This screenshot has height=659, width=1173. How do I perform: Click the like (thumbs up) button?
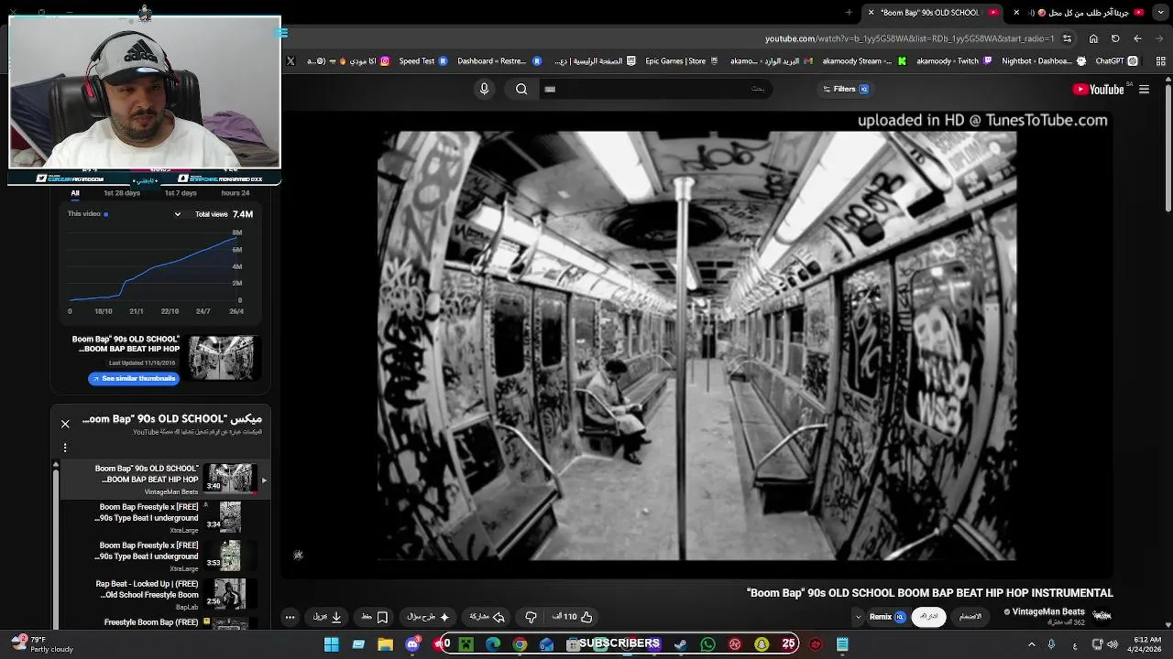[x=586, y=617]
